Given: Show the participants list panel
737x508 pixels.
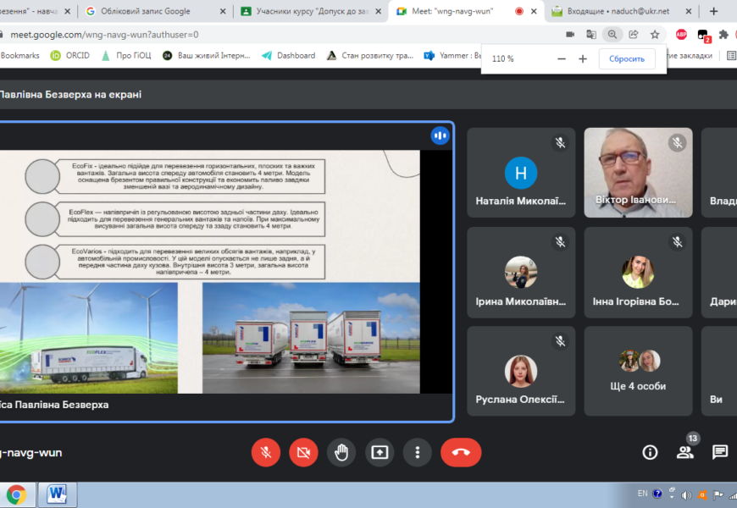Looking at the screenshot, I should click(x=684, y=452).
